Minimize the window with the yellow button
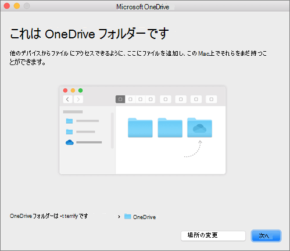The width and height of the screenshot is (290, 251). tap(17, 6)
